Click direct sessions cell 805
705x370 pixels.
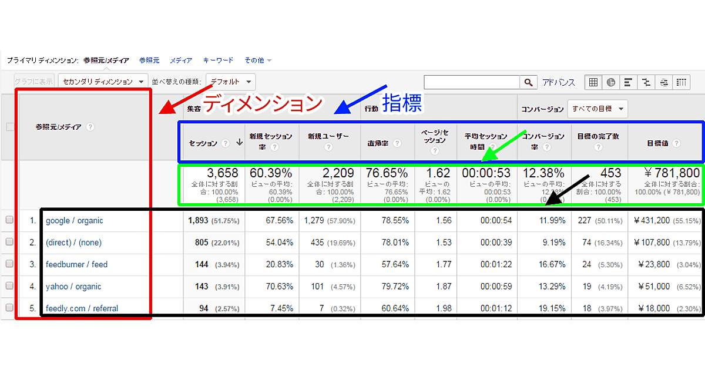tap(203, 243)
